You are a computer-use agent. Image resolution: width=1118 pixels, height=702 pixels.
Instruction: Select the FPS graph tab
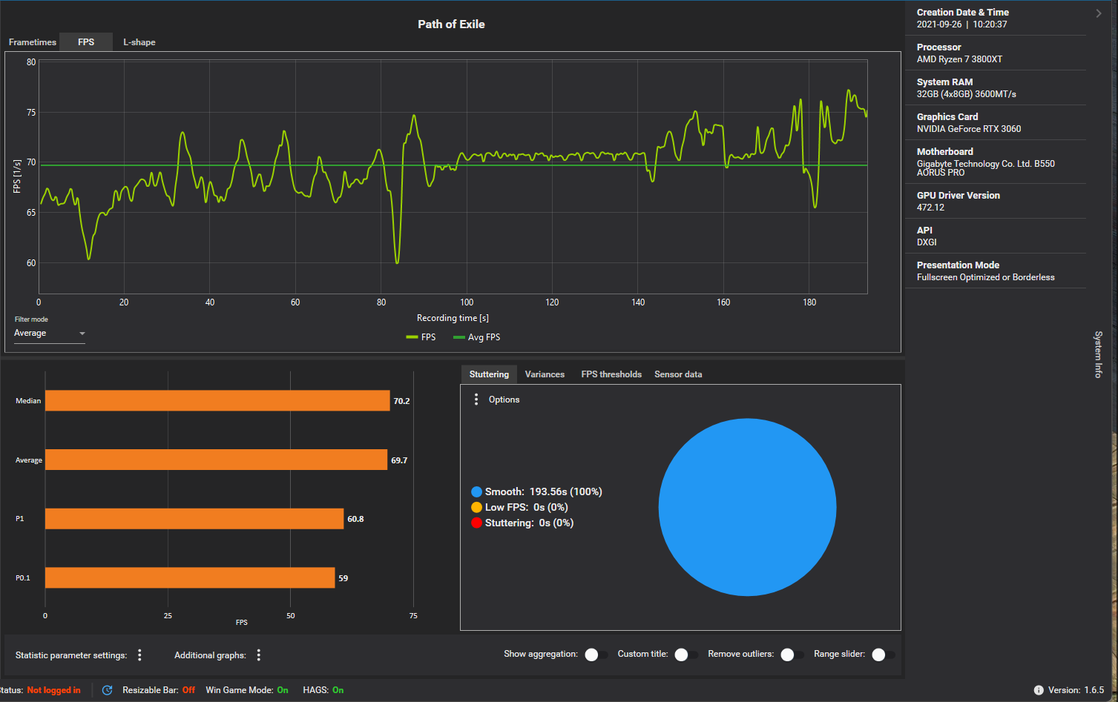(x=86, y=42)
